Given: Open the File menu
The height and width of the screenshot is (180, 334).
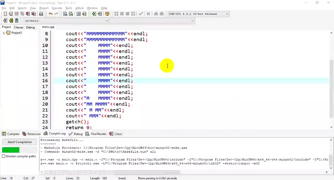Looking at the screenshot, I should click(x=4, y=8).
